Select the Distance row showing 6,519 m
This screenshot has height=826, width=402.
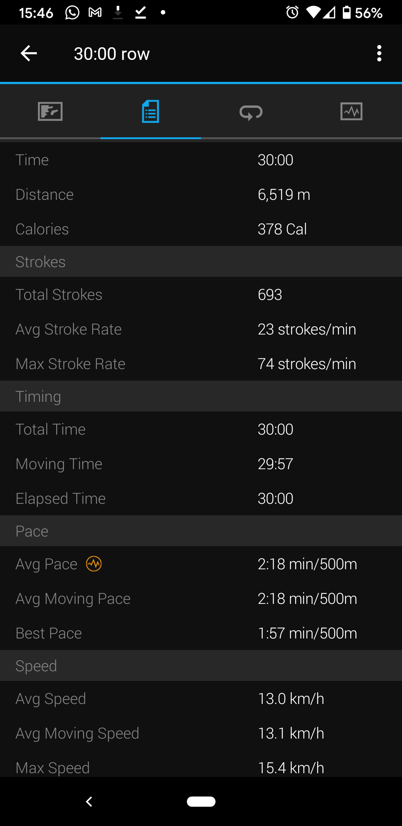201,195
